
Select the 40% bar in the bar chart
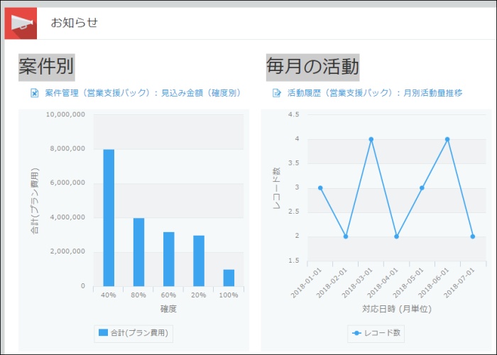tap(109, 217)
